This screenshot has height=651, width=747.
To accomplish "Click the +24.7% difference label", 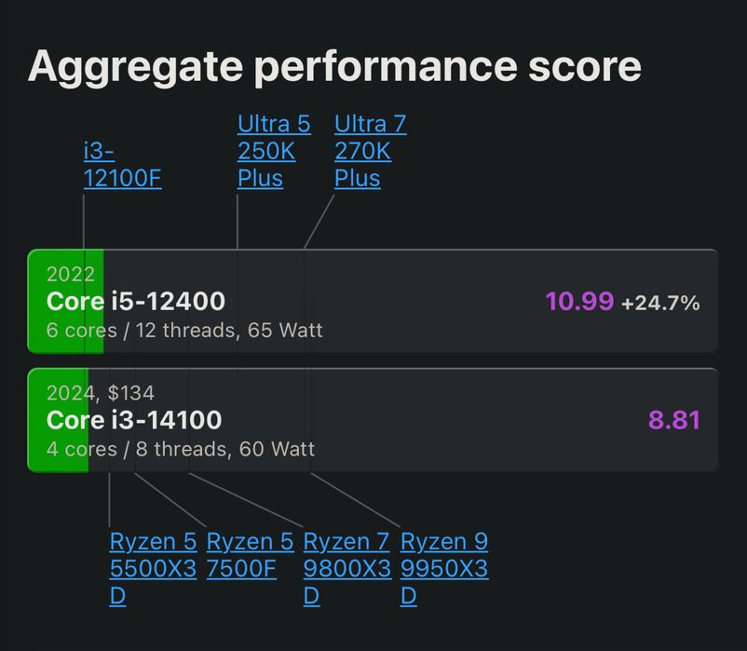I will click(660, 303).
